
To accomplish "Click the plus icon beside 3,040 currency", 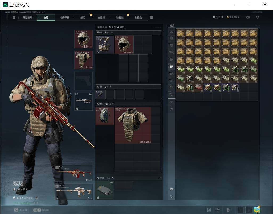I will click(239, 17).
